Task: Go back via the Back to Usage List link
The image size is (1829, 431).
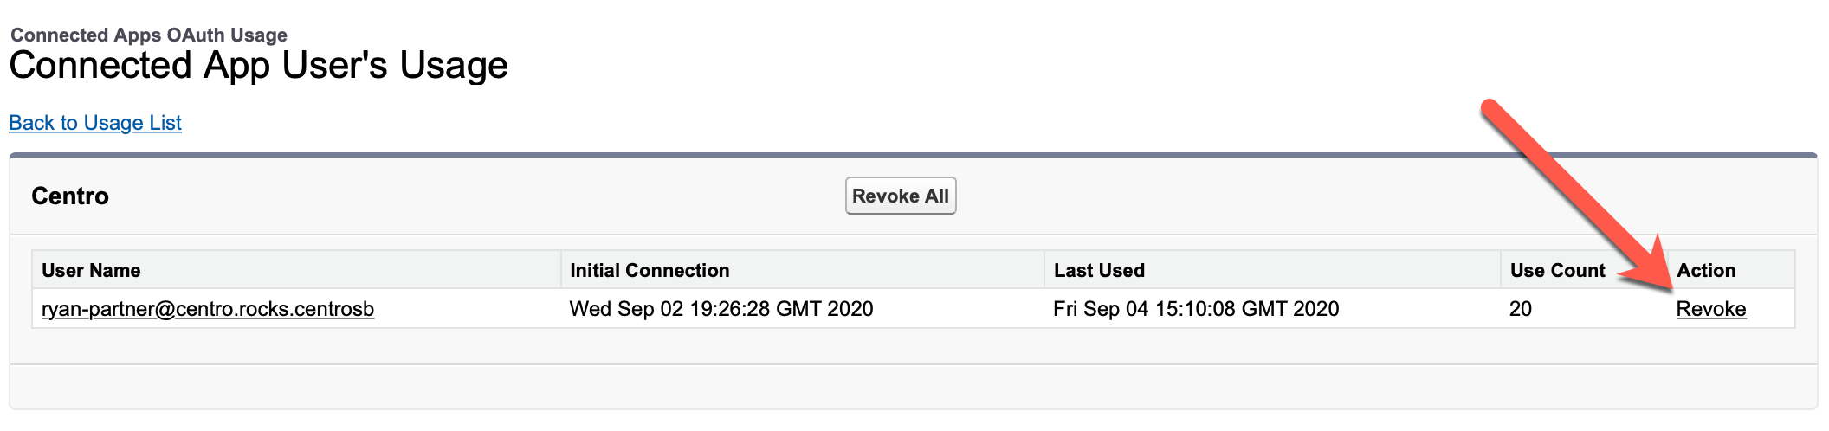Action: 95,123
